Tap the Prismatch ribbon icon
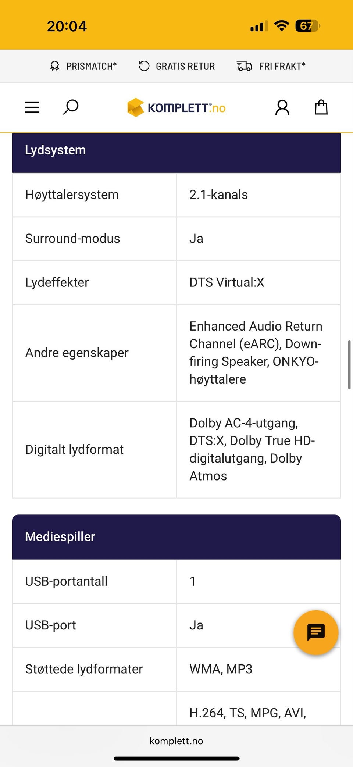 (55, 66)
